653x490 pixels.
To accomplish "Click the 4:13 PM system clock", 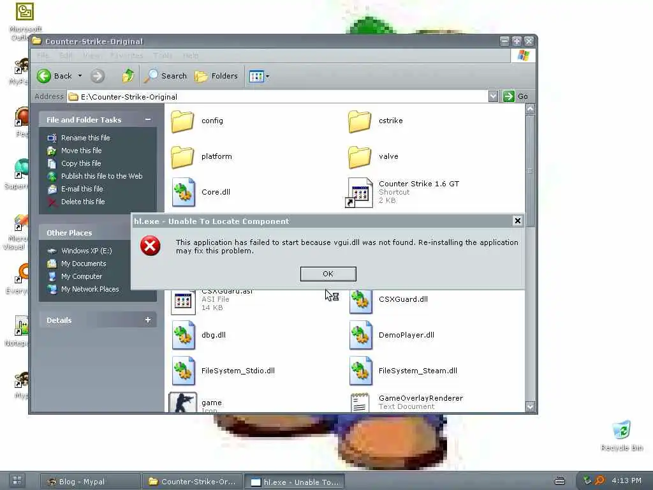I will tap(626, 481).
